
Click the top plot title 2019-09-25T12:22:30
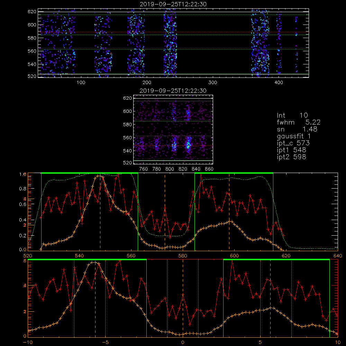point(173,4)
